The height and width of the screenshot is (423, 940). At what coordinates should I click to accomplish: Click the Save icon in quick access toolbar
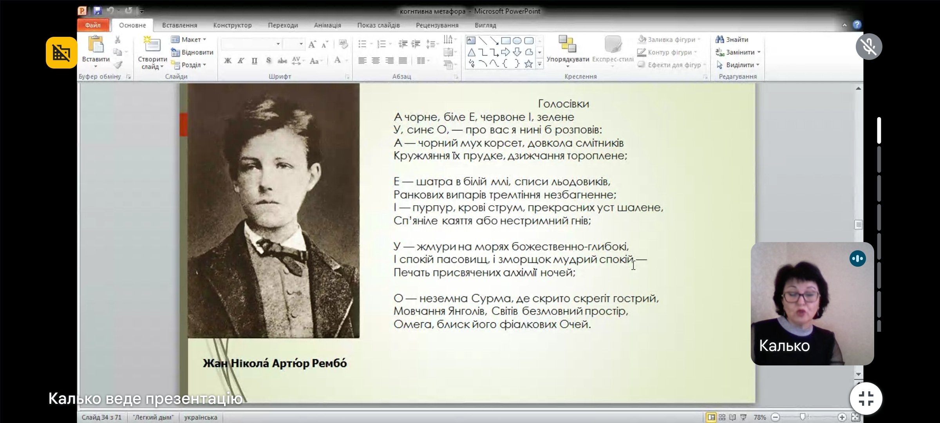point(98,11)
